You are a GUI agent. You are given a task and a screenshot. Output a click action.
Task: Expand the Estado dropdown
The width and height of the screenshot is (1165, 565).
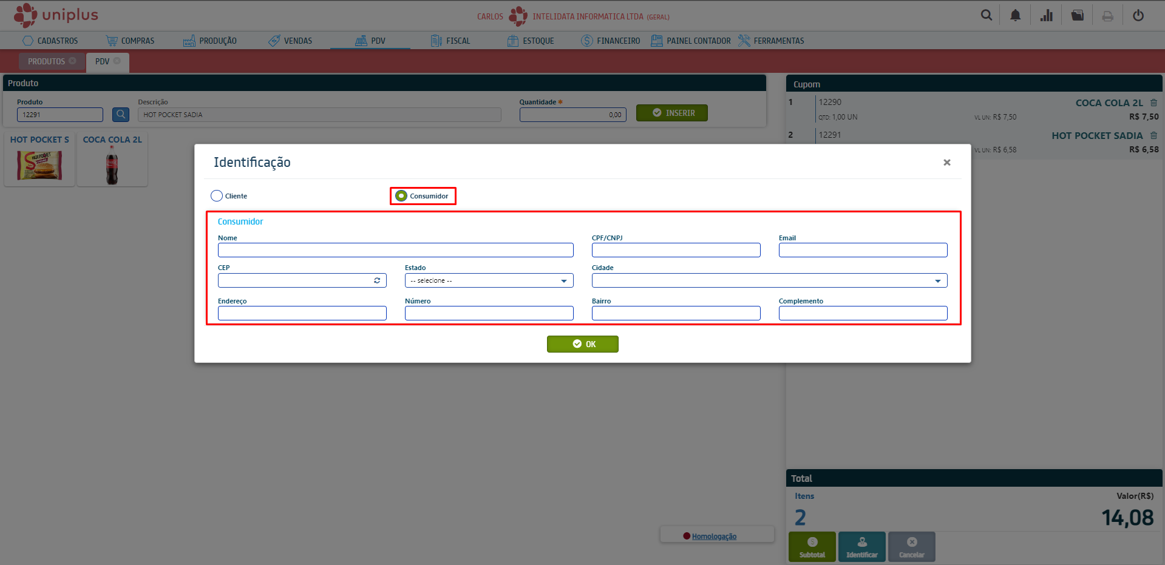coord(489,280)
